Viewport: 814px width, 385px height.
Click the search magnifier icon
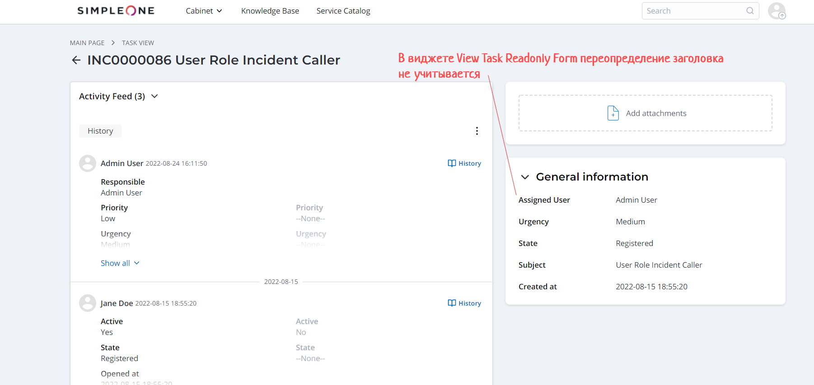click(750, 11)
